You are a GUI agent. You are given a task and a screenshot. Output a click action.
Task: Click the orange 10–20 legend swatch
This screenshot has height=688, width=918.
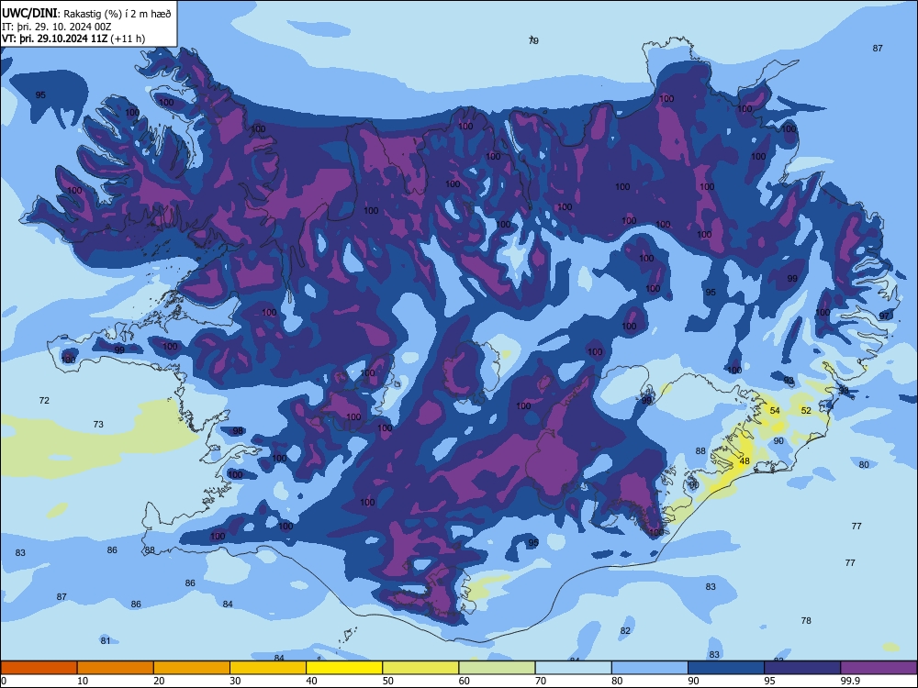click(x=116, y=668)
